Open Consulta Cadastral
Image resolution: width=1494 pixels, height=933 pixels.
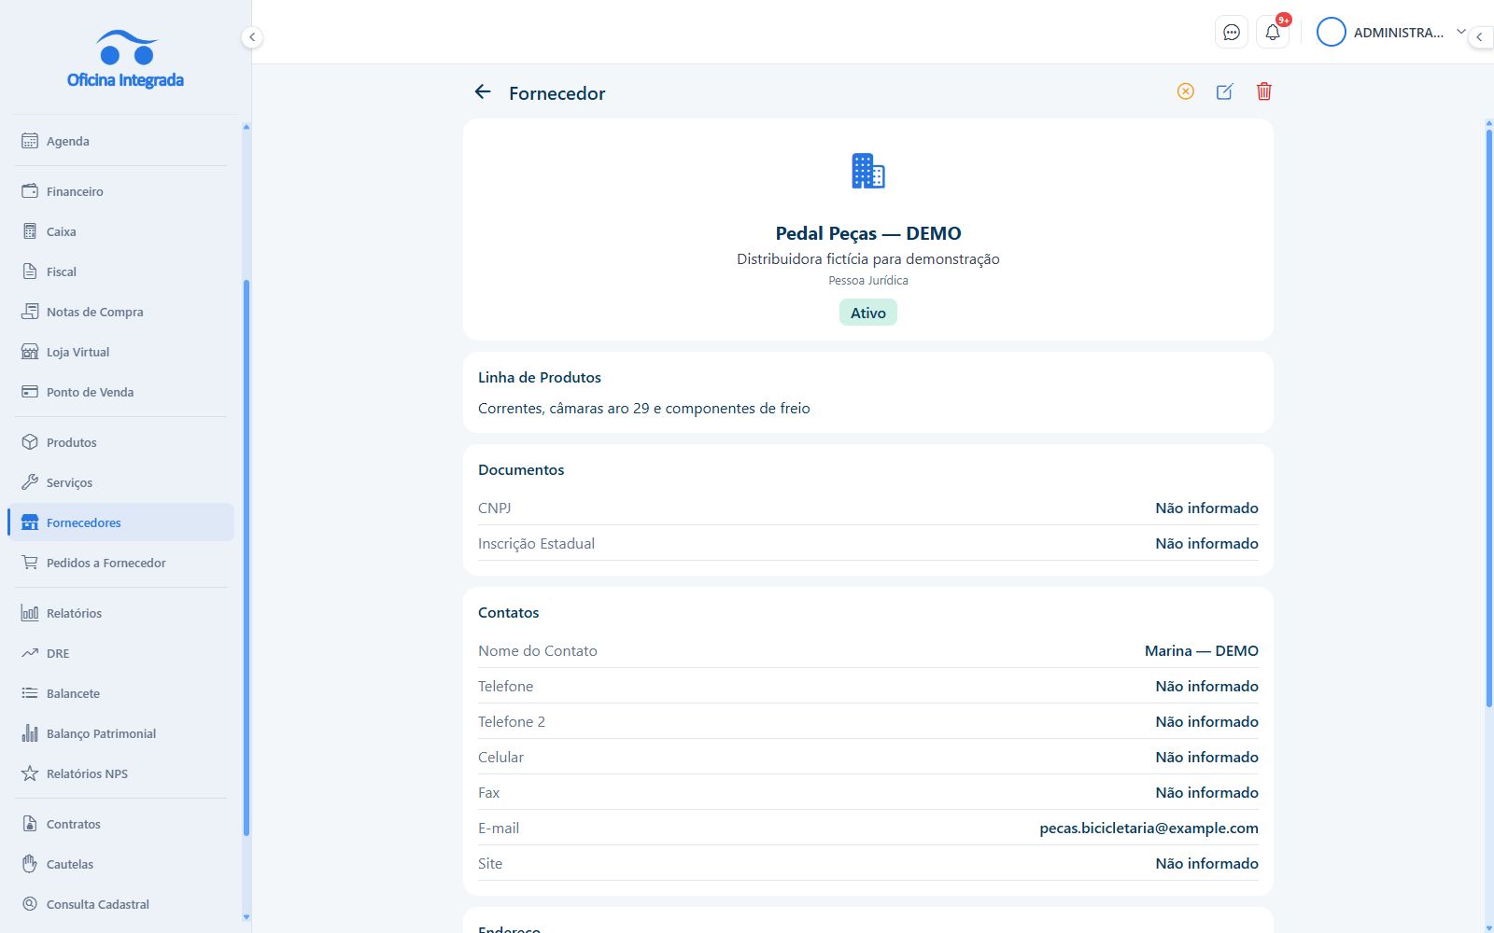[x=121, y=904]
